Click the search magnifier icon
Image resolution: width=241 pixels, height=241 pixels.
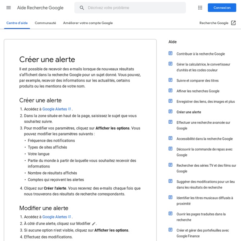(x=82, y=8)
